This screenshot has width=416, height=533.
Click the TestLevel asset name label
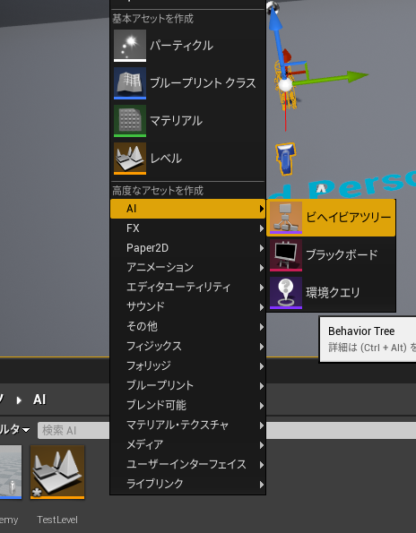pyautogui.click(x=57, y=520)
